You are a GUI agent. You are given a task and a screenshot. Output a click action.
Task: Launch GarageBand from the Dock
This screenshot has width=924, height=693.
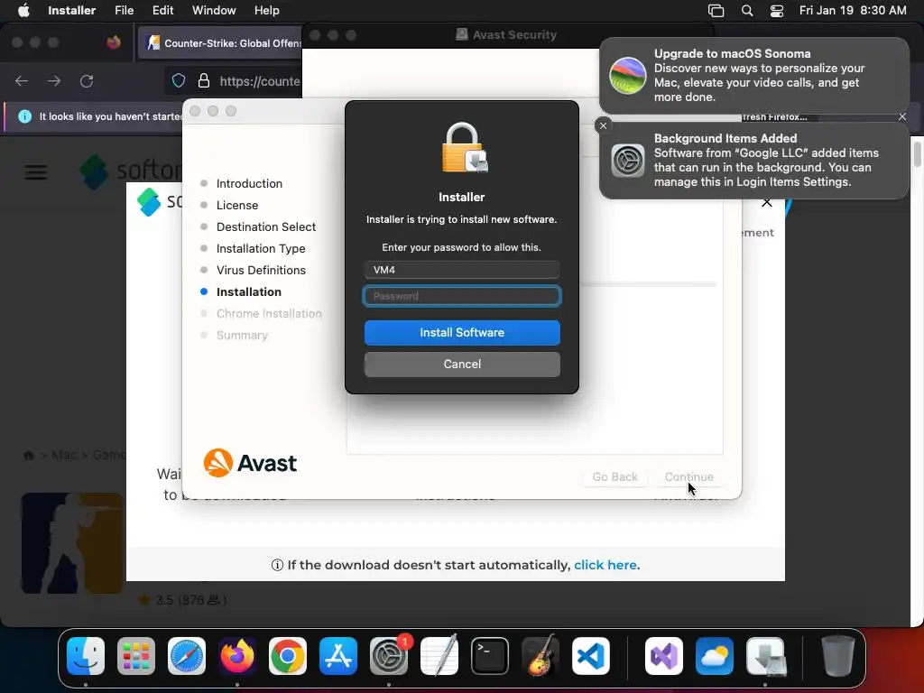tap(541, 656)
